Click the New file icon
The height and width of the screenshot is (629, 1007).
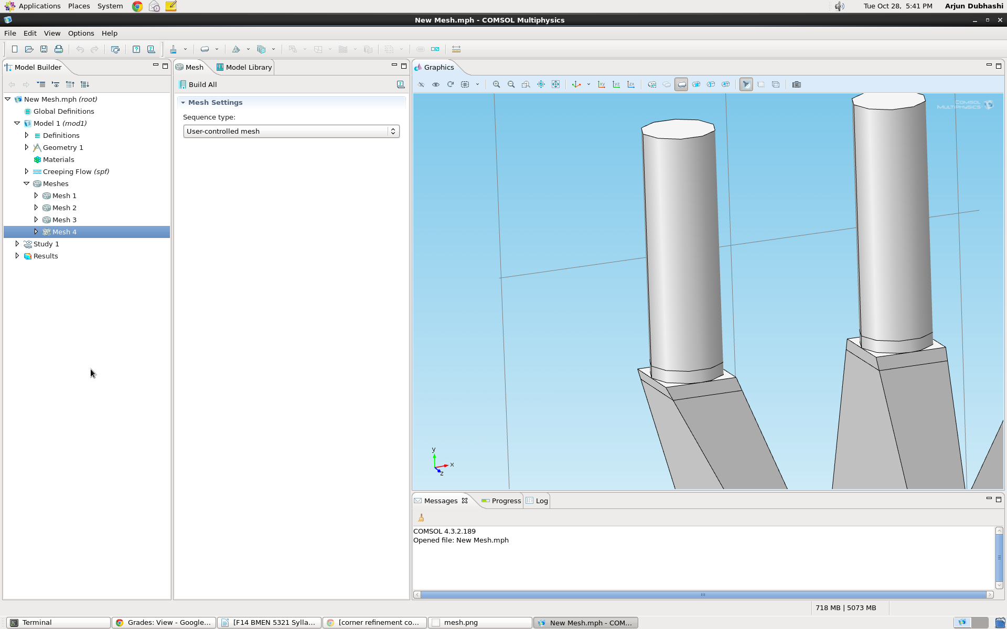[15, 49]
